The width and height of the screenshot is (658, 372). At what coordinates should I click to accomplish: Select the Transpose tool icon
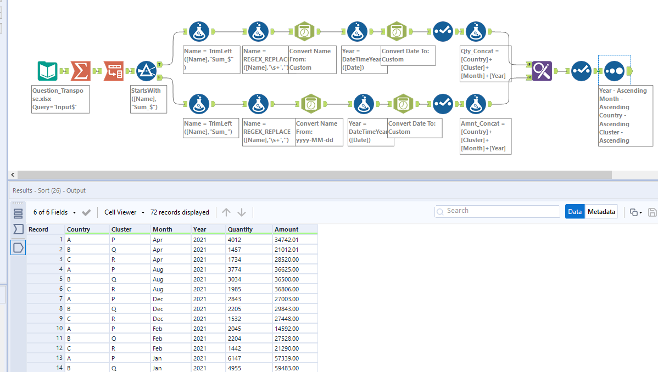pyautogui.click(x=114, y=71)
